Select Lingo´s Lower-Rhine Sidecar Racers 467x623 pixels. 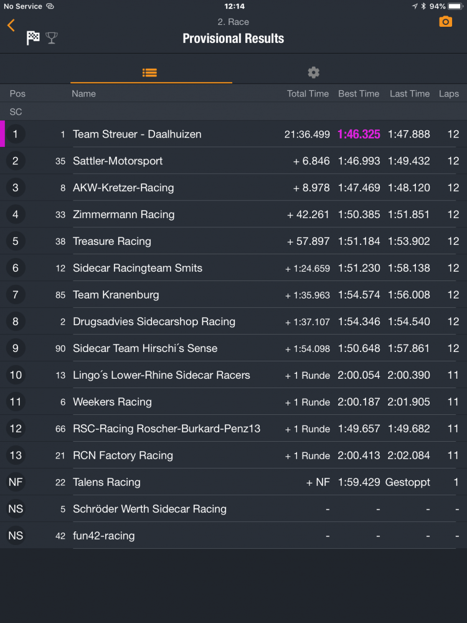point(161,375)
